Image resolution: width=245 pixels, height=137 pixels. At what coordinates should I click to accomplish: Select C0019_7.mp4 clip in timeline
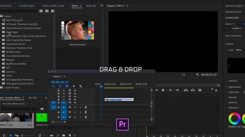(119, 100)
